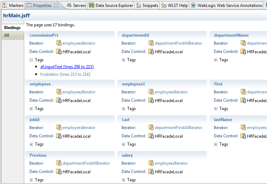
Task: Click iterator icon in departmentId card
Action: coord(151,43)
